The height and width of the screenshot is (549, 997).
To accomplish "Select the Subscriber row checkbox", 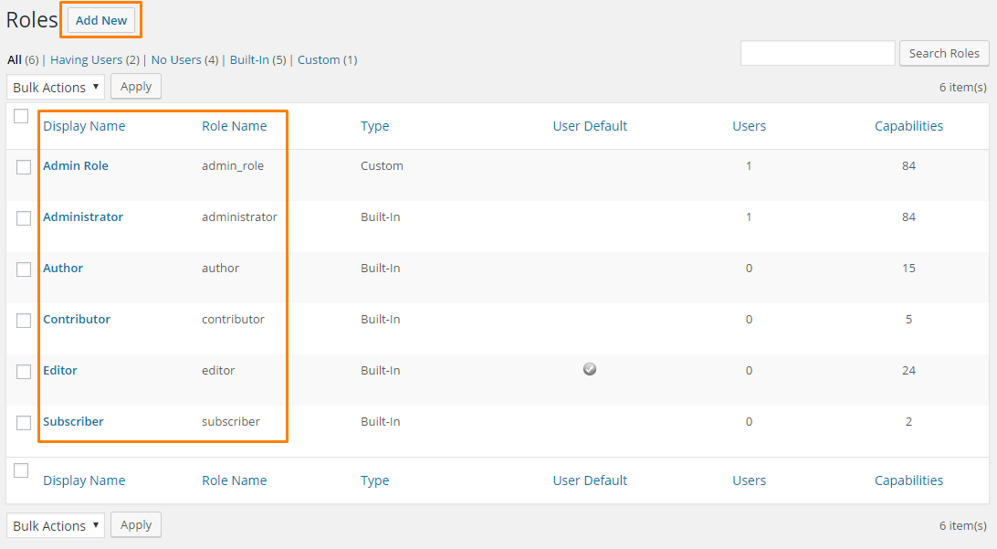I will pos(24,423).
